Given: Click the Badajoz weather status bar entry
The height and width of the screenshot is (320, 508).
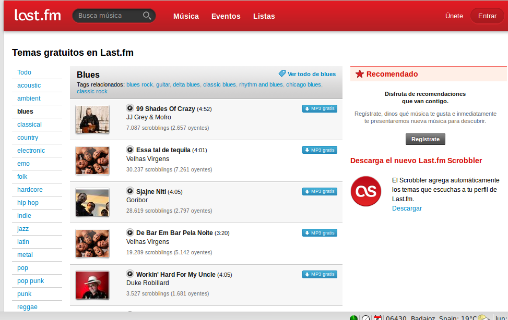Looking at the screenshot, I should (431, 317).
